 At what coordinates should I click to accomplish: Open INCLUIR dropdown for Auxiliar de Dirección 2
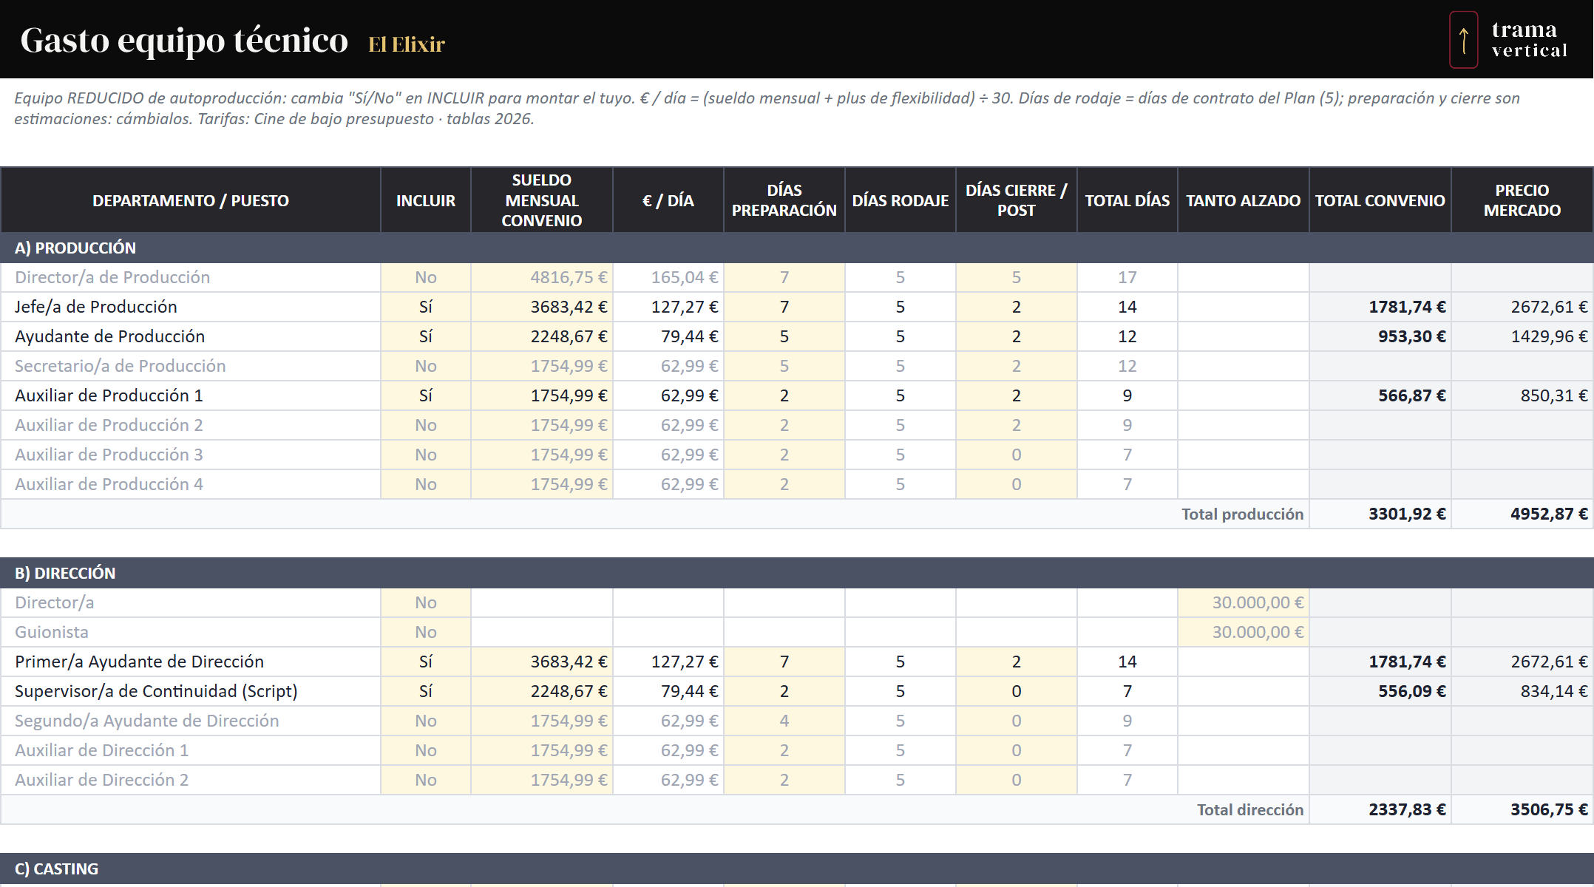coord(426,780)
